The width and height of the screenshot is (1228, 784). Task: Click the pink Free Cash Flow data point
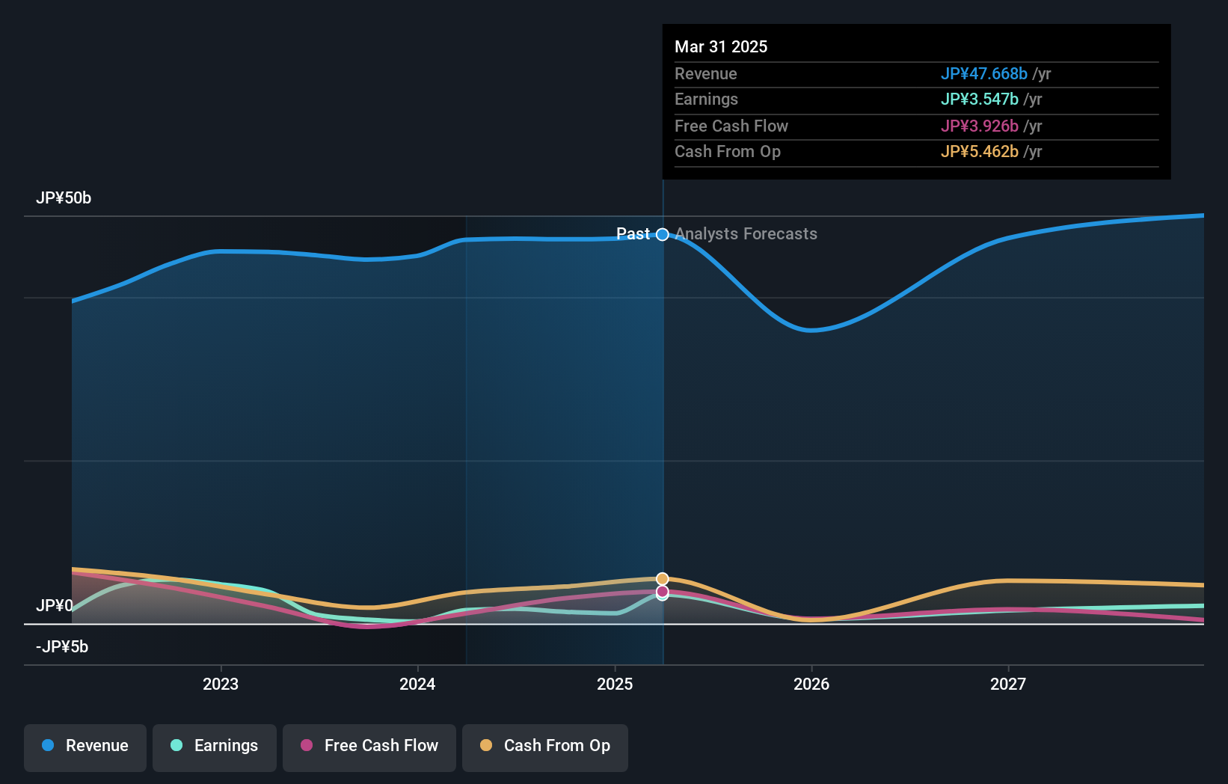pos(663,592)
